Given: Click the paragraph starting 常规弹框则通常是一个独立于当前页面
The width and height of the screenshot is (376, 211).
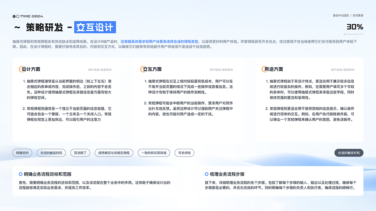Looking at the screenshot, I should pyautogui.click(x=69, y=114).
